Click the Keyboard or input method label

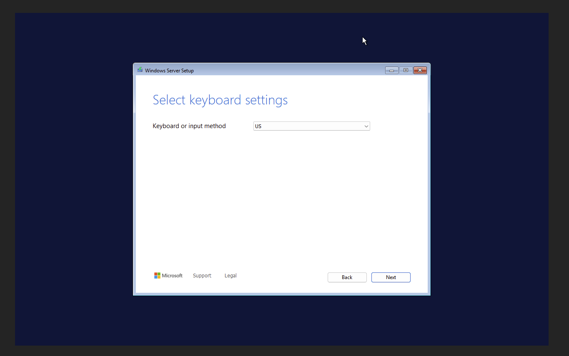[x=189, y=126]
